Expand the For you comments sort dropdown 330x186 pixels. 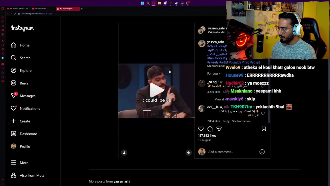click(x=214, y=74)
